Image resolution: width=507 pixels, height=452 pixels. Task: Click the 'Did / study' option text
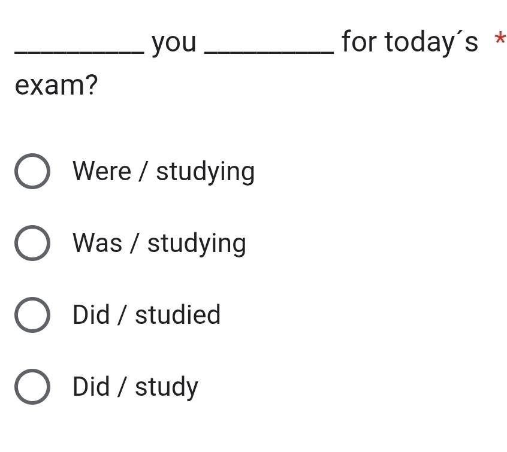coord(135,387)
